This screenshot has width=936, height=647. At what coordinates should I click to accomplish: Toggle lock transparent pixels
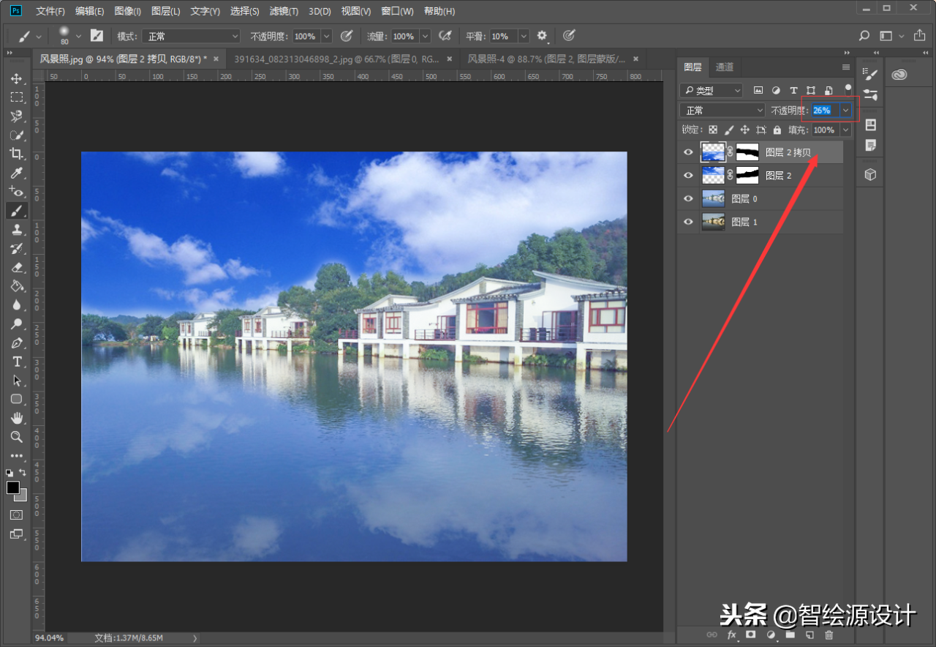(713, 130)
